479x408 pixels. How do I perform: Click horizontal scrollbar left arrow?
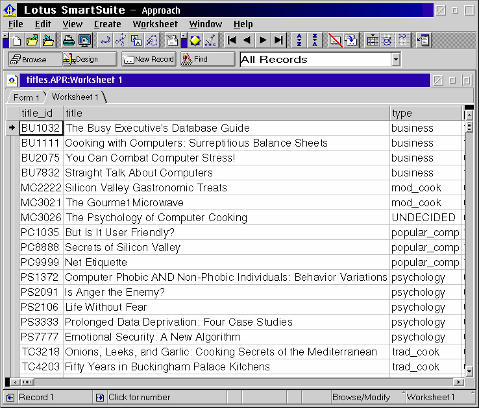[x=16, y=382]
